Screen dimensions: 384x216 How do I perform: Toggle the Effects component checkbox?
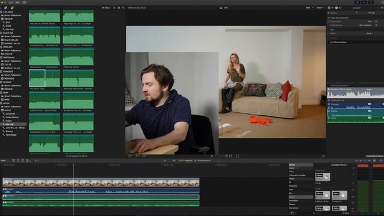coord(329,111)
